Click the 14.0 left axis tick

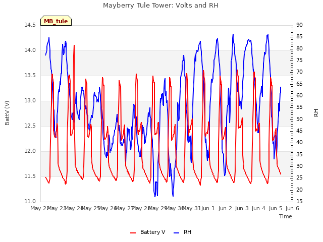[30, 50]
